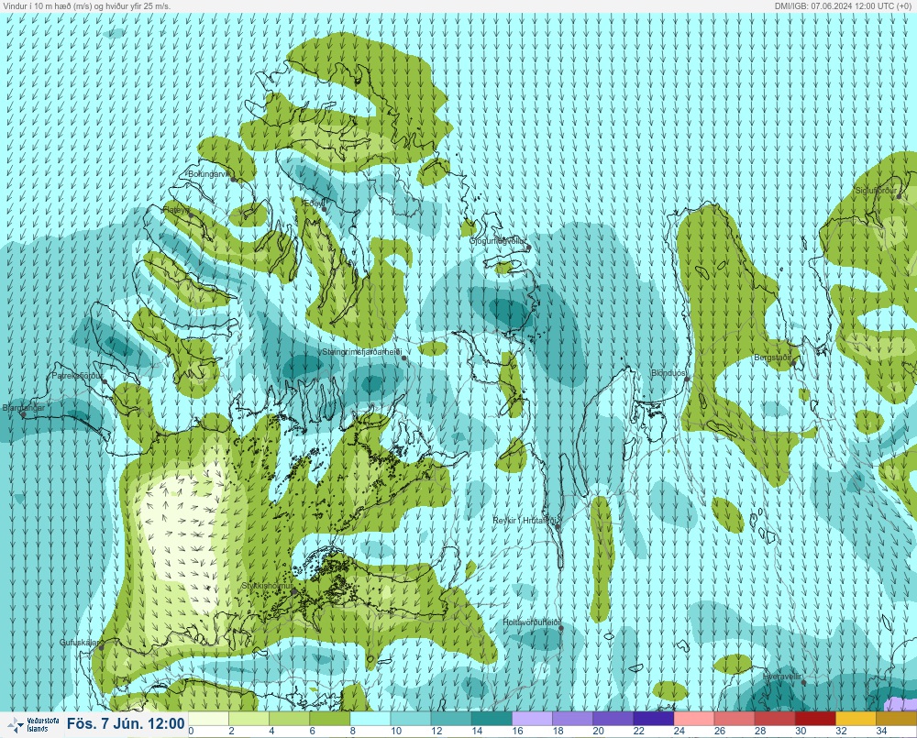Select the Gjögurflugvöllur station label

498,241
